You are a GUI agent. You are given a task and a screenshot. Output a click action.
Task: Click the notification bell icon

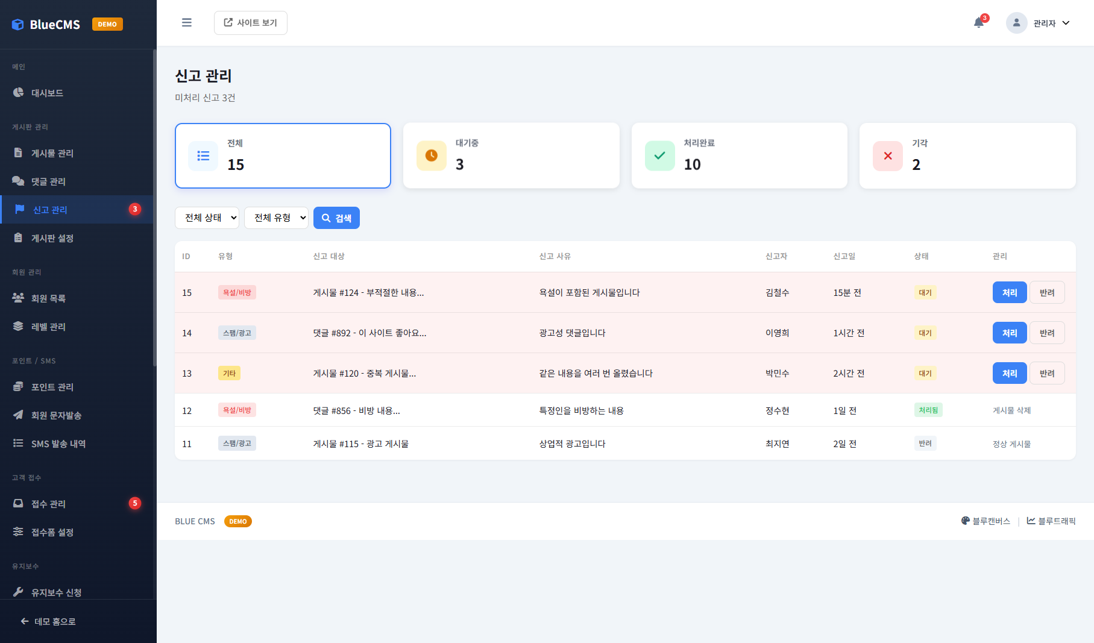(979, 23)
